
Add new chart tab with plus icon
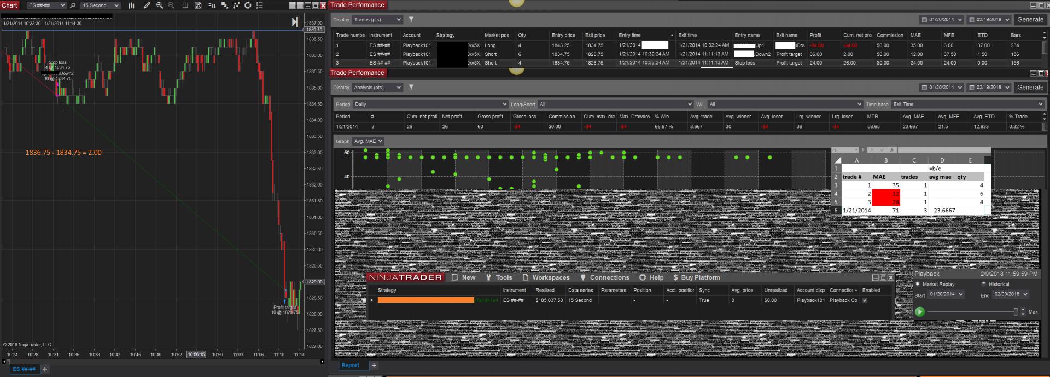click(45, 369)
